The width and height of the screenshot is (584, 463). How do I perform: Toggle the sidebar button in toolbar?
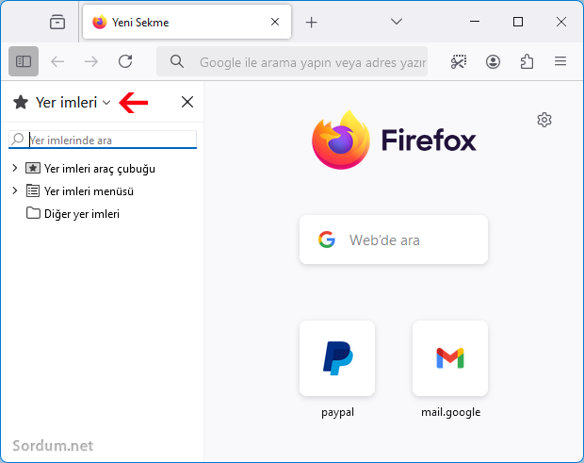click(24, 61)
